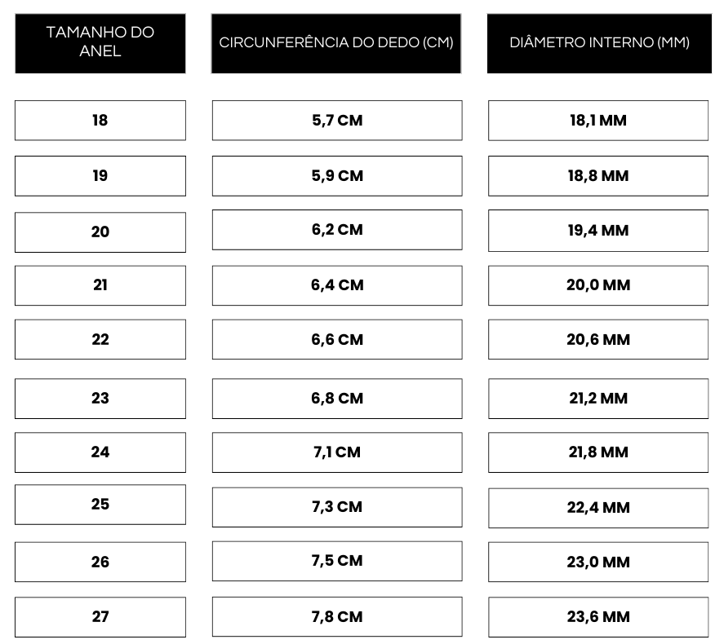Click the 23,6 MM diameter cell
This screenshot has width=724, height=644.
click(598, 617)
